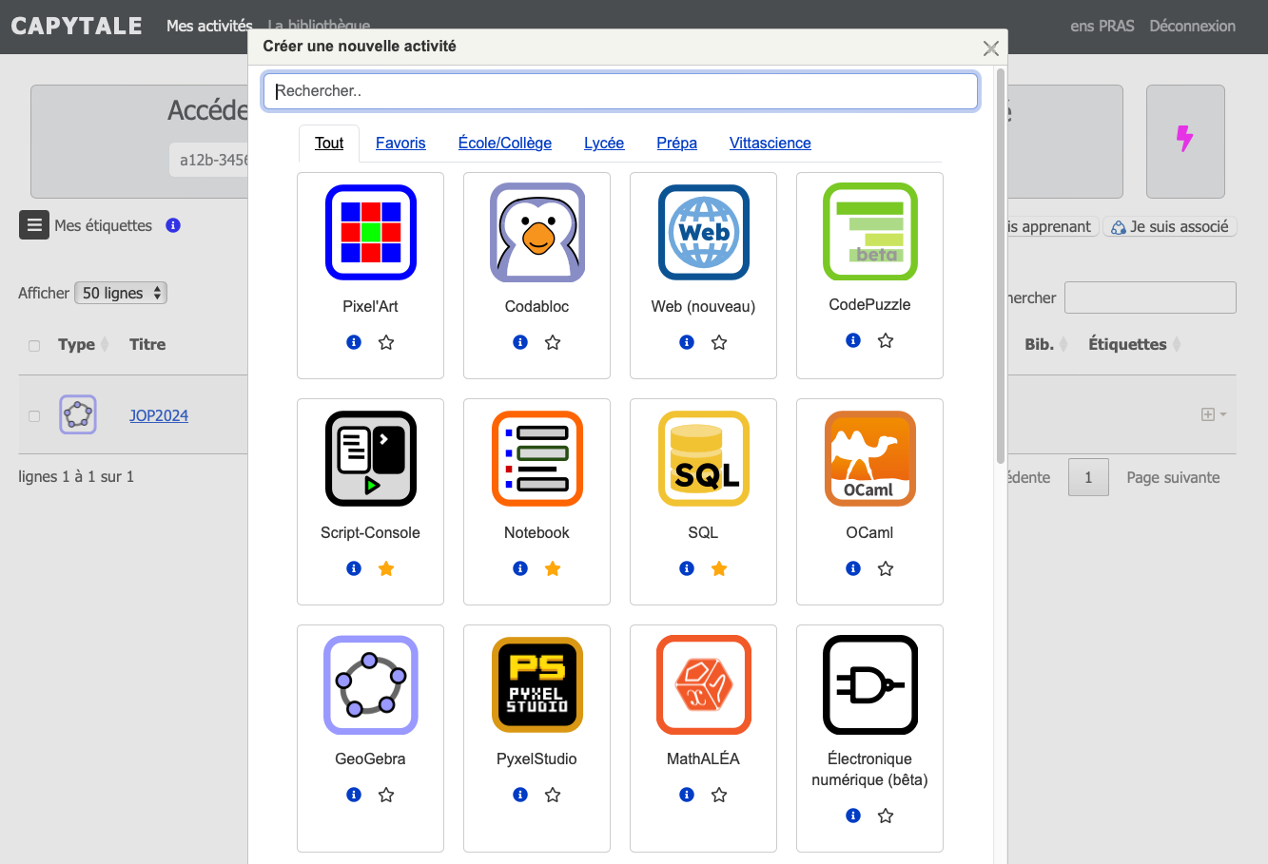The height and width of the screenshot is (864, 1268).
Task: Open the Mes étiquettes hamburger menu
Action: (34, 225)
